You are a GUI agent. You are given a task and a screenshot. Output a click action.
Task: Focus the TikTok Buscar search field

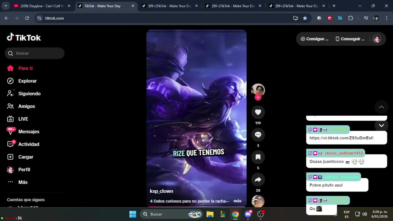click(34, 53)
